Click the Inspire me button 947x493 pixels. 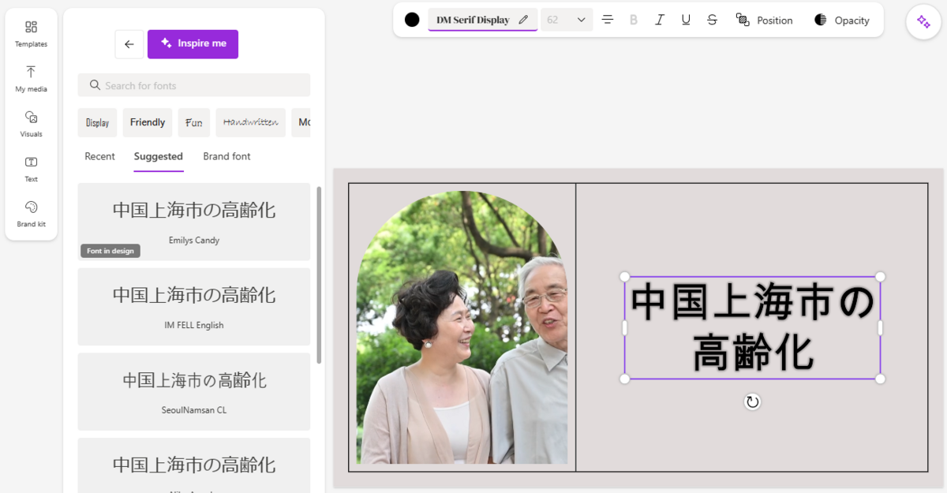[193, 44]
